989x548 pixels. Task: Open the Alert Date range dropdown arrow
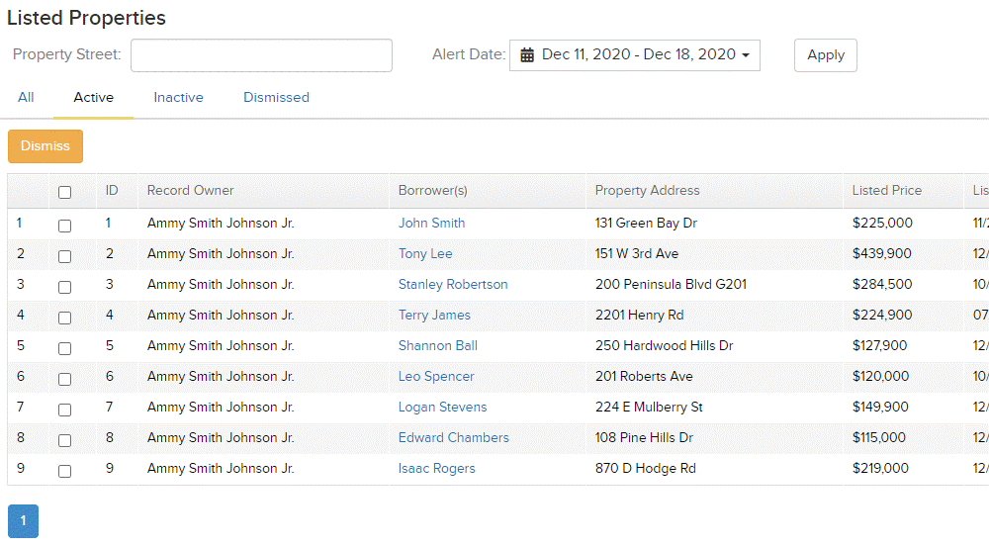coord(746,55)
